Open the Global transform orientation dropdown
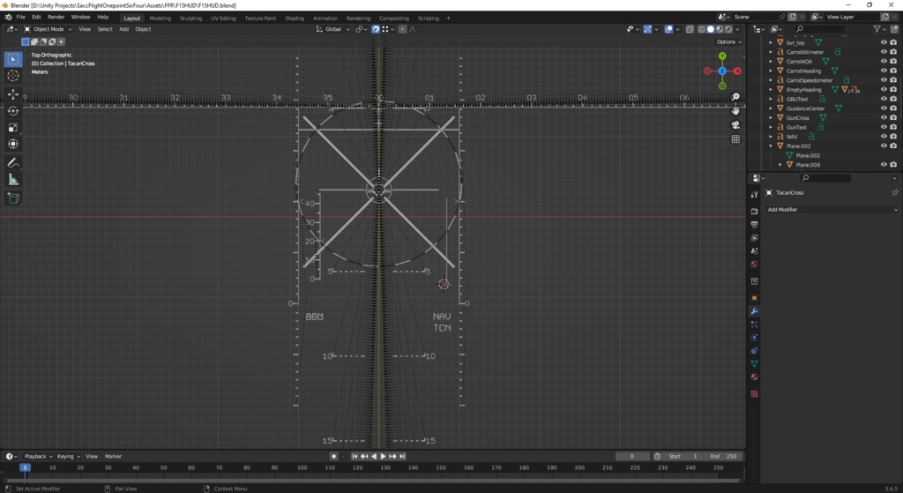This screenshot has width=903, height=493. [x=332, y=29]
